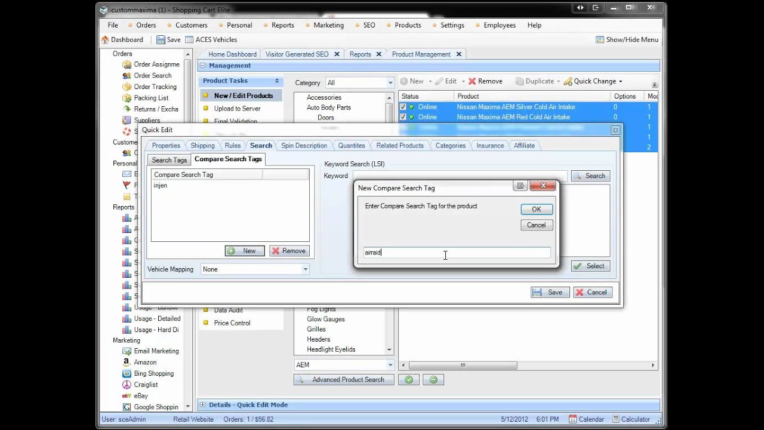The height and width of the screenshot is (430, 764).
Task: Click green minus deselect-all button
Action: click(433, 380)
